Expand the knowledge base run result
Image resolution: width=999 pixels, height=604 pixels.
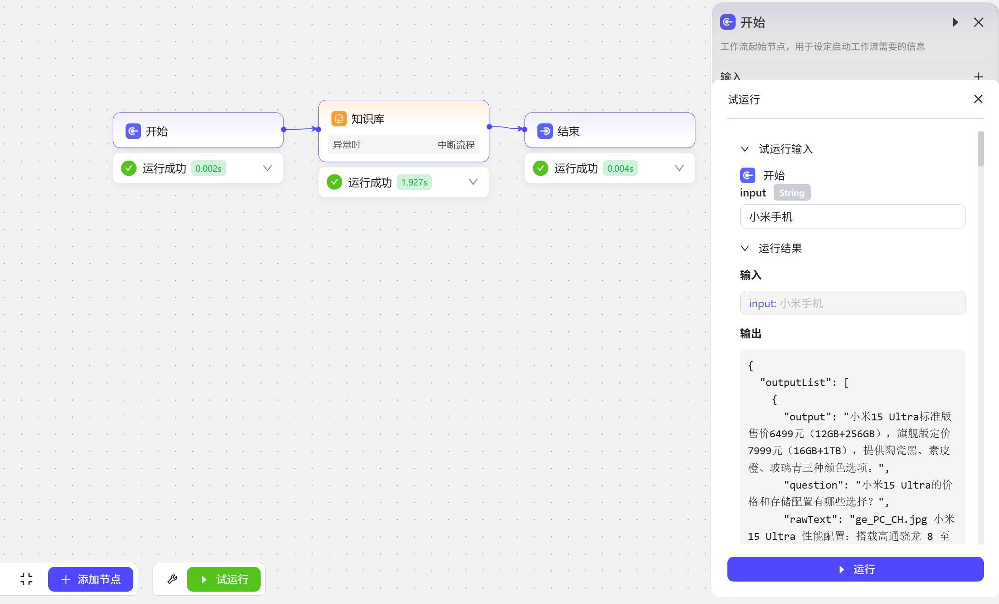tap(473, 182)
